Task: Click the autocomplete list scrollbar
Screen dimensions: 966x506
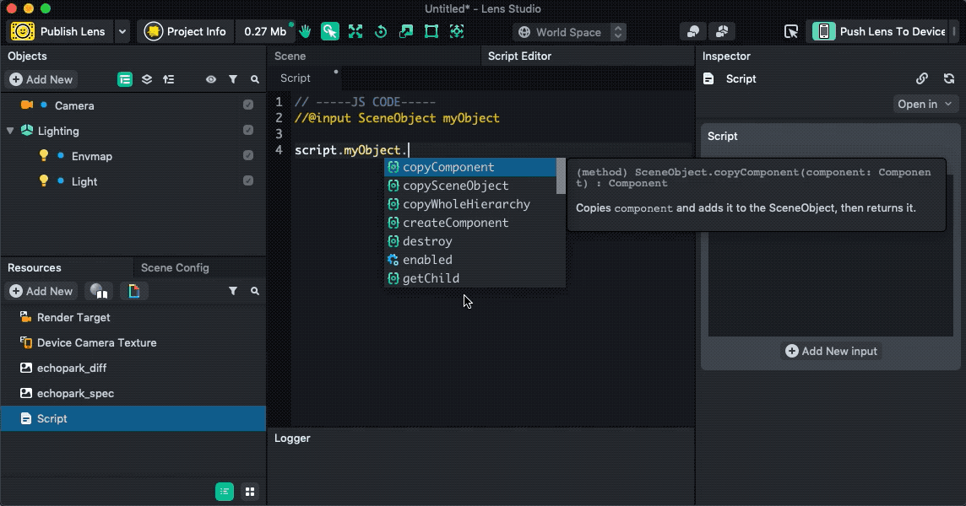Action: (561, 176)
